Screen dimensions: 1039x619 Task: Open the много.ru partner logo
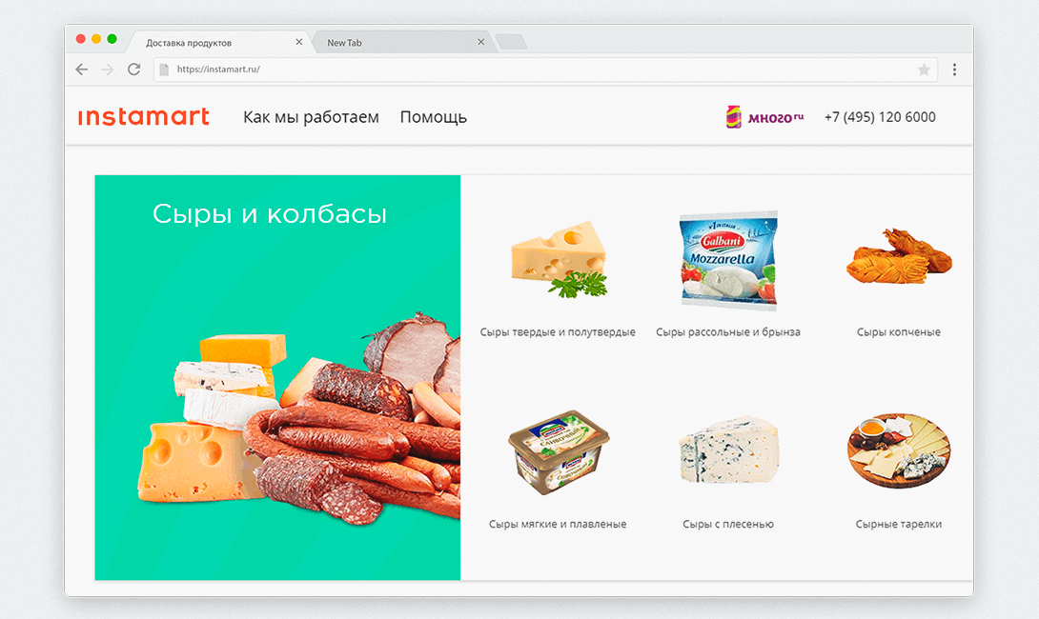click(764, 117)
